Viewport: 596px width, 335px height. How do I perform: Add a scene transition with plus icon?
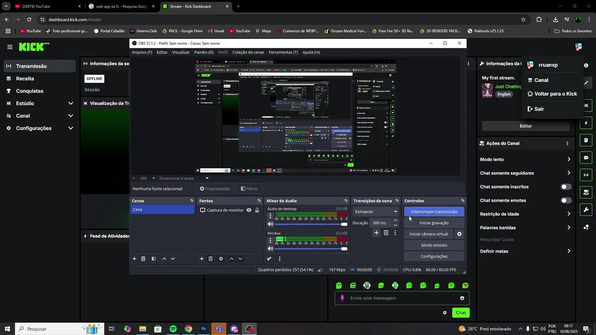pos(376,233)
